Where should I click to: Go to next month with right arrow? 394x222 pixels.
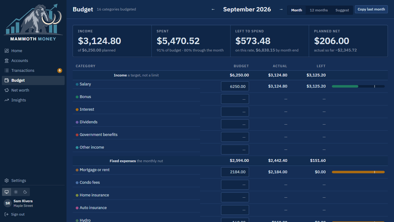(281, 10)
